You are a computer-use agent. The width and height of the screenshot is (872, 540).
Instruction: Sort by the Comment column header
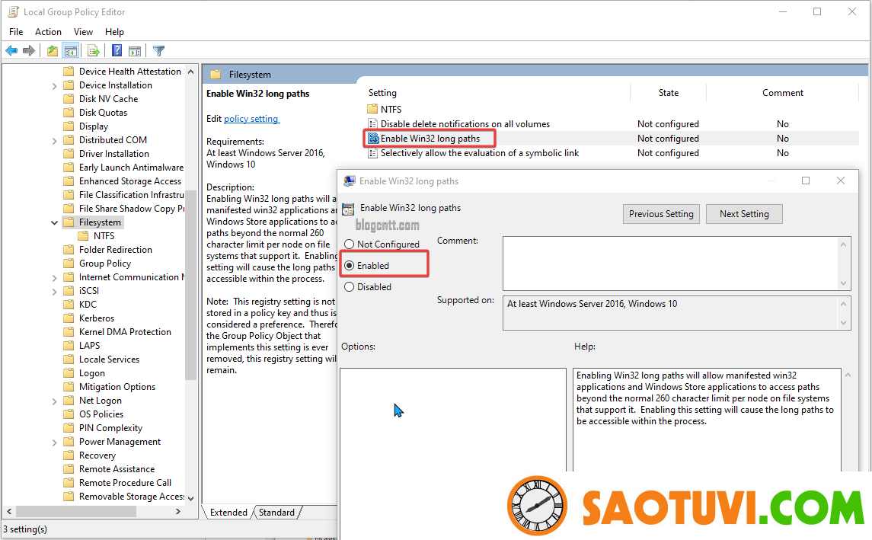[x=782, y=93]
